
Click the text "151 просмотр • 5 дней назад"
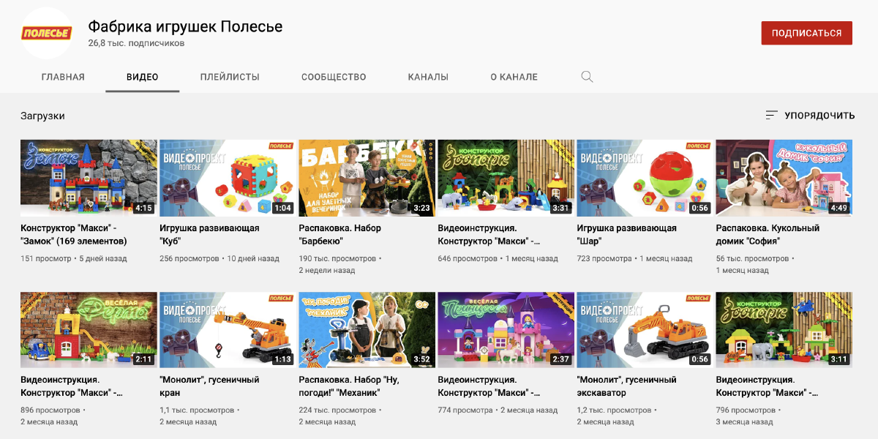(74, 258)
